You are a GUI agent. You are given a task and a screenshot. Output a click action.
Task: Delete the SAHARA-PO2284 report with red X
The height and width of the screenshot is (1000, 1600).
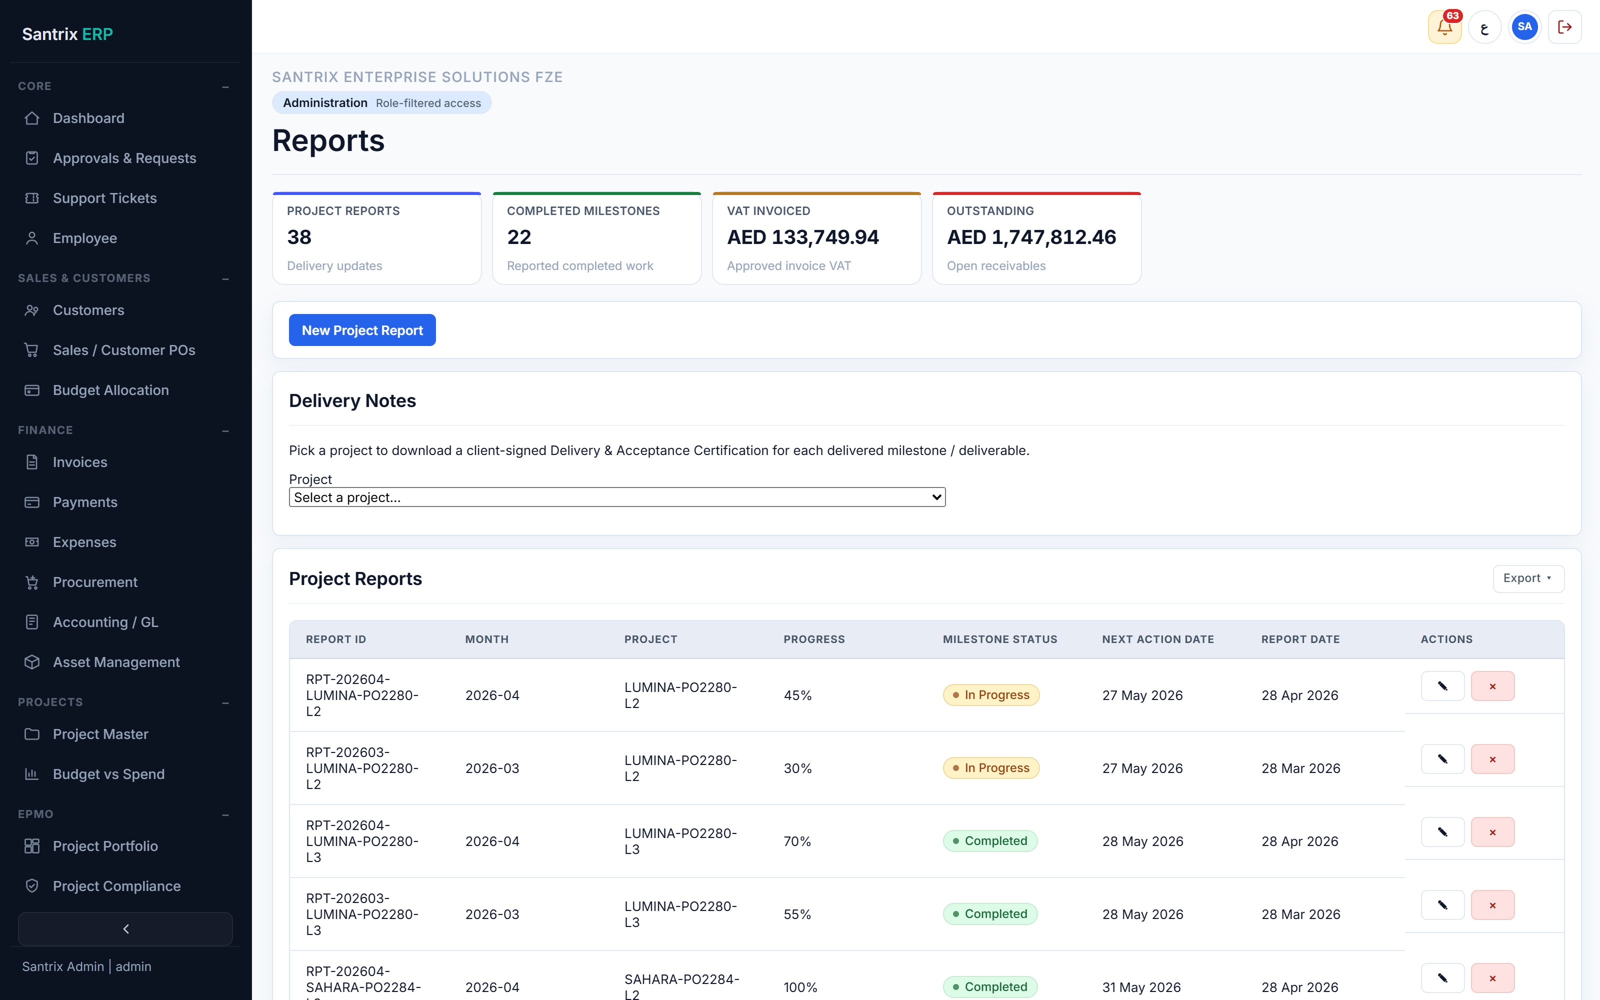(1492, 978)
